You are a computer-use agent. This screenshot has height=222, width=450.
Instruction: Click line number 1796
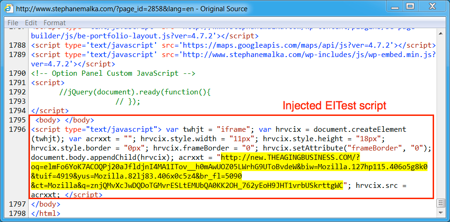click(17, 129)
